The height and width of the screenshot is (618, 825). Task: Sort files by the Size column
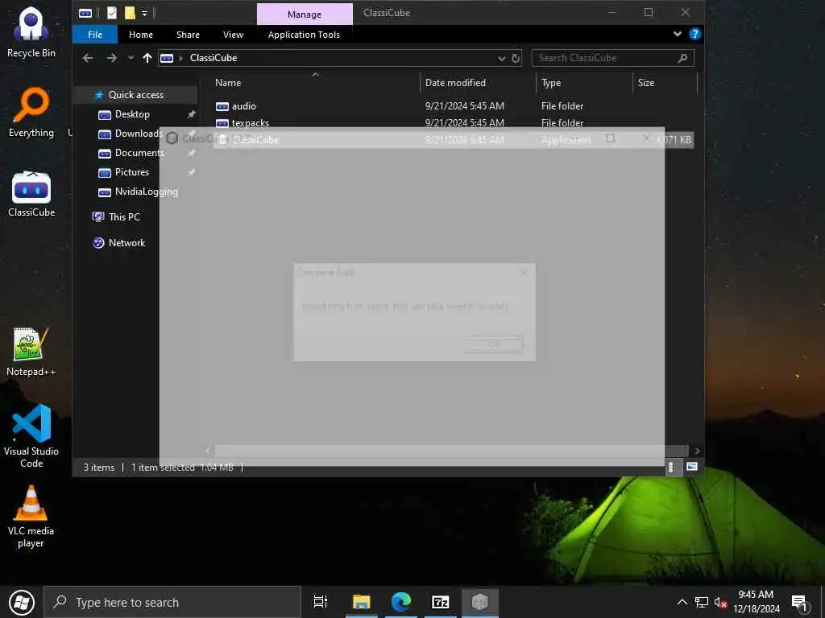(x=645, y=83)
